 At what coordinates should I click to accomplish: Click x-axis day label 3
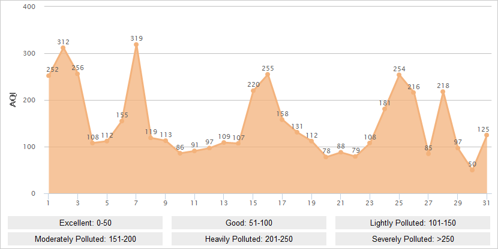(x=77, y=203)
